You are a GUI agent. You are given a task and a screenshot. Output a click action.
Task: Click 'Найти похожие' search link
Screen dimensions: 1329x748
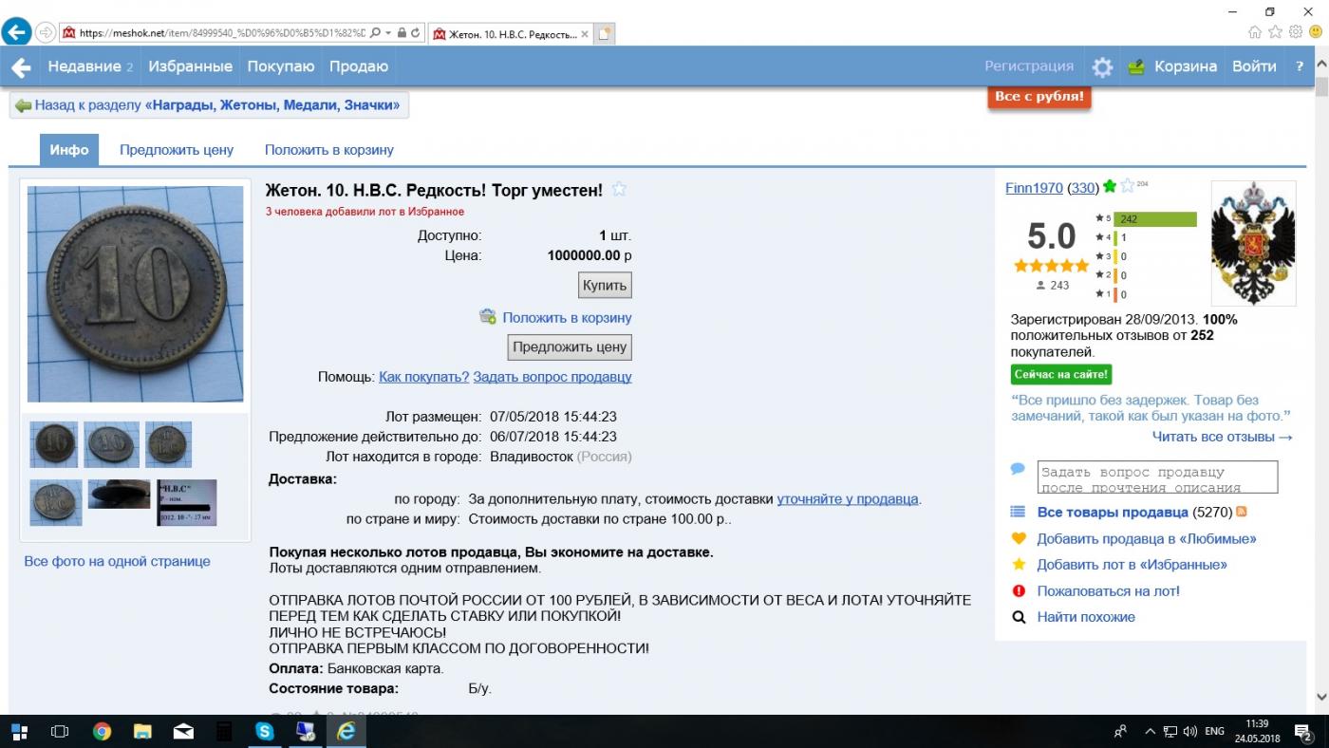point(1086,617)
